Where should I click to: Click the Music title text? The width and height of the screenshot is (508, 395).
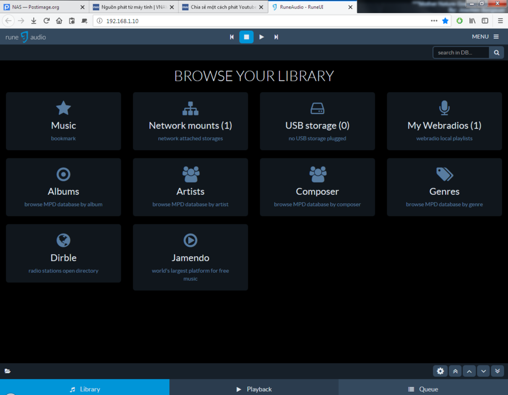[x=63, y=125]
